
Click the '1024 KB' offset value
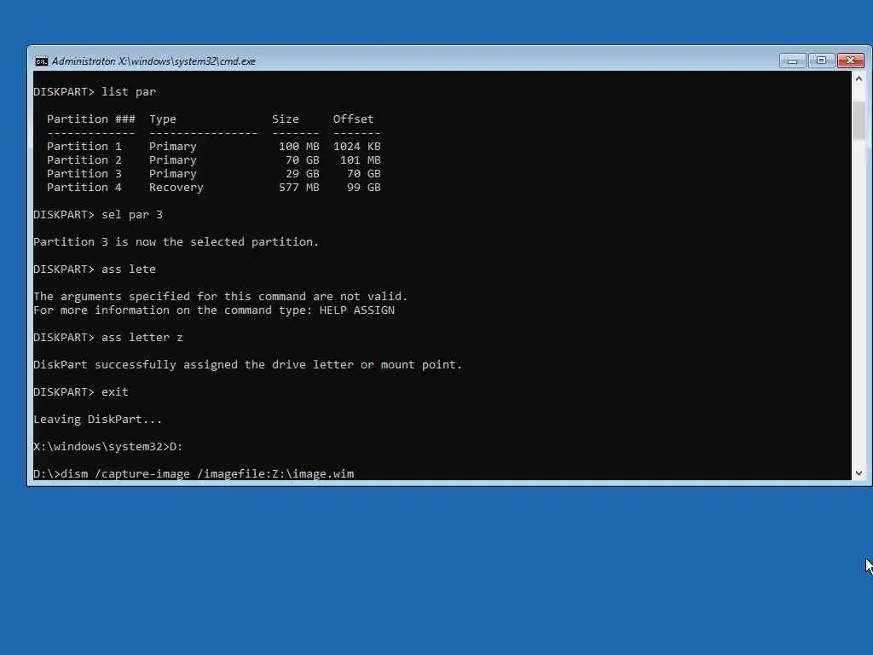click(x=357, y=146)
